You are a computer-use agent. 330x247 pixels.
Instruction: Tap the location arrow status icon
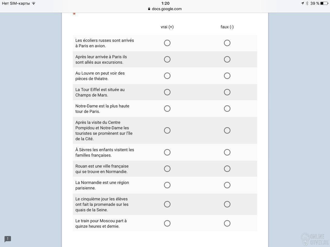coord(302,3)
